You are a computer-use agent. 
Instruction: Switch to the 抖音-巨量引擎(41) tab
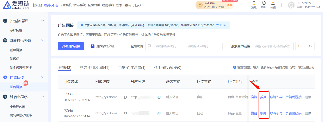coord(95,68)
